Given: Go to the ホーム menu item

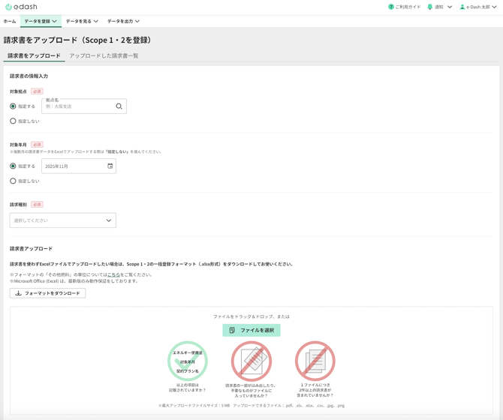Looking at the screenshot, I should coord(10,21).
